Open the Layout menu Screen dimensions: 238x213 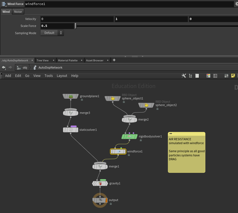click(x=62, y=76)
